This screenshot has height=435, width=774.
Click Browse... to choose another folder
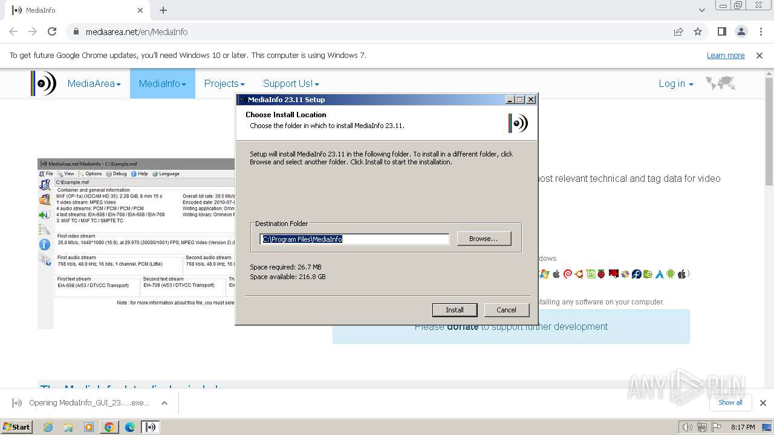coord(484,239)
